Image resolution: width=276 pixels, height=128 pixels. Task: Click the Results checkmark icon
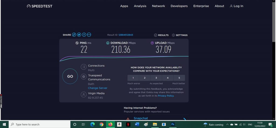[156, 35]
